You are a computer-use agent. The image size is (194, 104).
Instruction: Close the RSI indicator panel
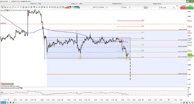coord(22,88)
